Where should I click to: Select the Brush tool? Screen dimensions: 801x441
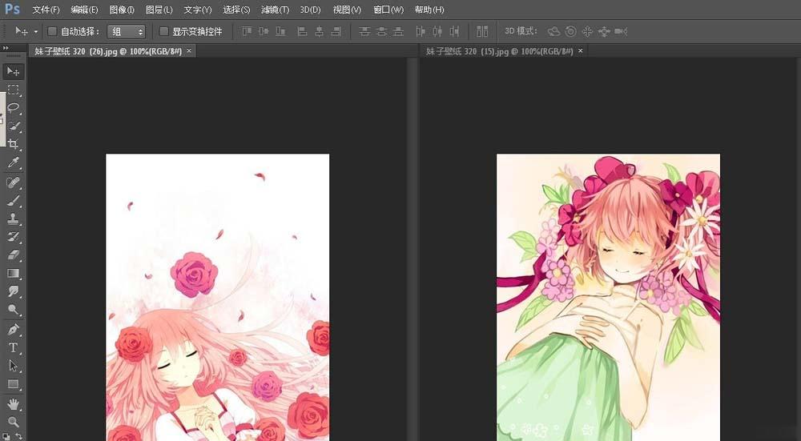[14, 200]
